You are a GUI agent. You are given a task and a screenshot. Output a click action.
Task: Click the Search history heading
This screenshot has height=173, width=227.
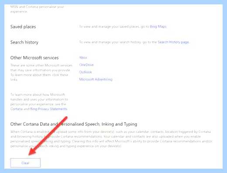(x=24, y=42)
